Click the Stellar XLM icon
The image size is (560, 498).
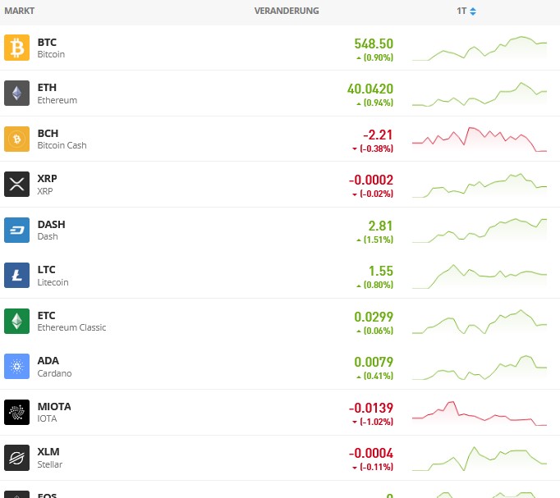pyautogui.click(x=16, y=458)
